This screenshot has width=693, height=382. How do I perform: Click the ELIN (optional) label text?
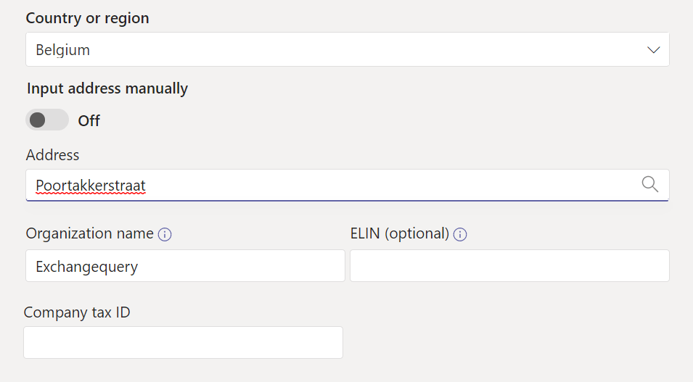(400, 233)
